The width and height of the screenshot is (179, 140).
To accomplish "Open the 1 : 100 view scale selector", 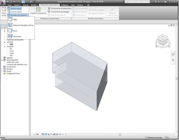I will click(36, 134).
